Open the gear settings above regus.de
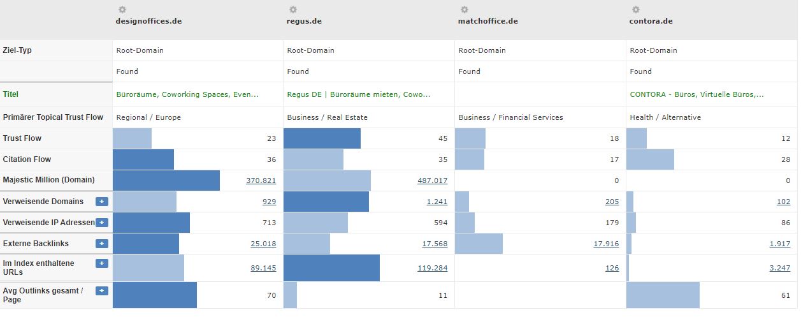Image resolution: width=801 pixels, height=317 pixels. pos(293,10)
